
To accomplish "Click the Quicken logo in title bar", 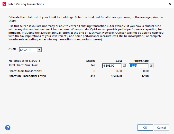I will click(x=4, y=4).
